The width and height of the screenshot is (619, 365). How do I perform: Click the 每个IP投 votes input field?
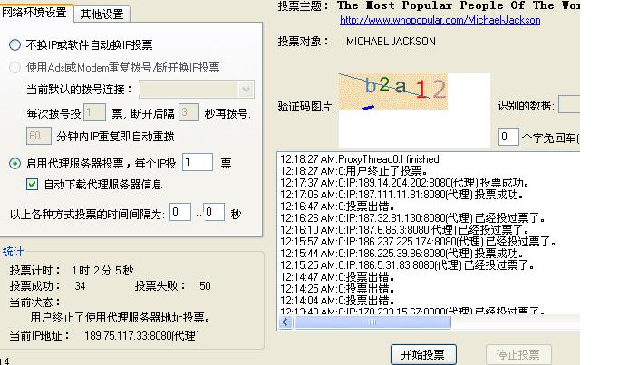coord(197,163)
